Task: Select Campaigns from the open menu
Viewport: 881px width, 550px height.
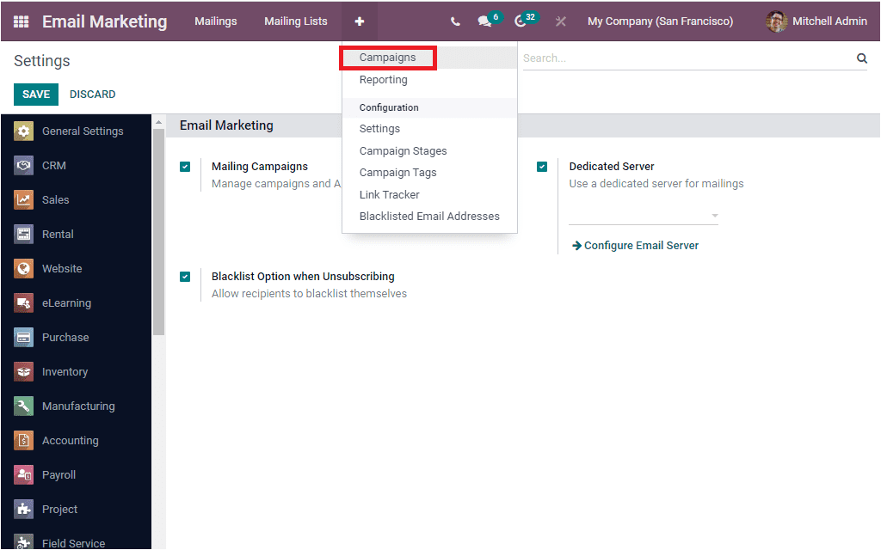Action: click(386, 57)
